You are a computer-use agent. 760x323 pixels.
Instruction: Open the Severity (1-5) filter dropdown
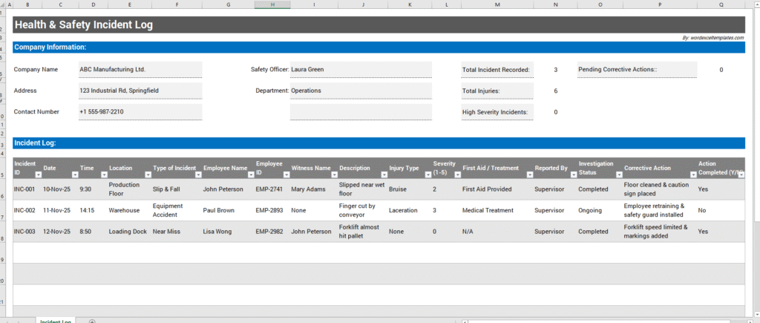coord(457,174)
